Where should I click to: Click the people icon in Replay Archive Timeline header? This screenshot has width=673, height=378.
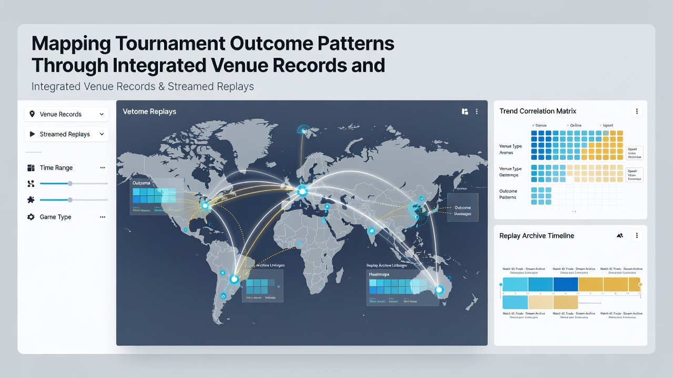coord(620,236)
